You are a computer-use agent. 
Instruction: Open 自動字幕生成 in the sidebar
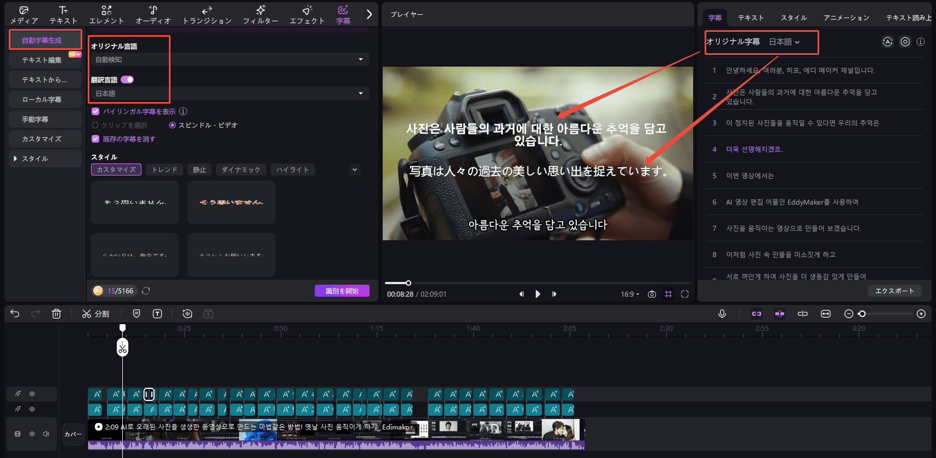(x=45, y=40)
